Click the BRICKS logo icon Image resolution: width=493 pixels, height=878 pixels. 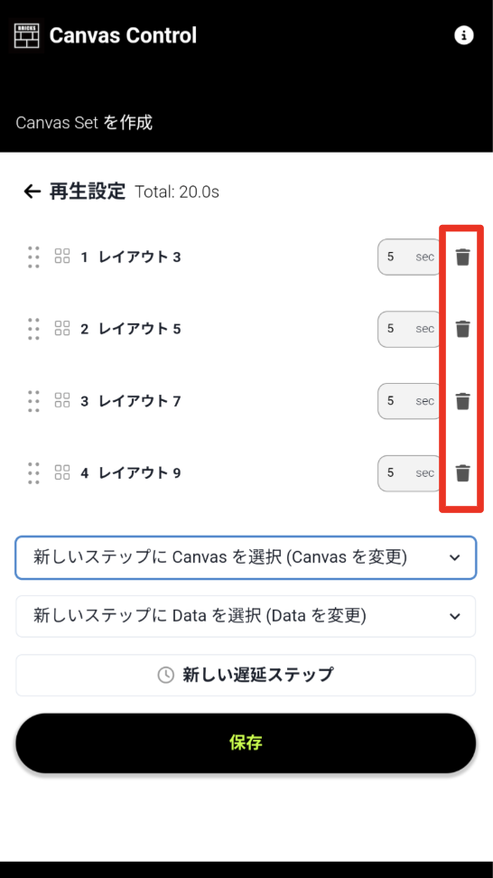pos(27,36)
